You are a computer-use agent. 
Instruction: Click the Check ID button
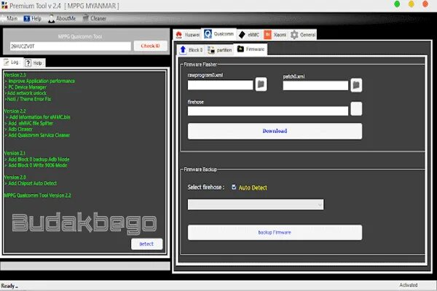click(x=151, y=46)
